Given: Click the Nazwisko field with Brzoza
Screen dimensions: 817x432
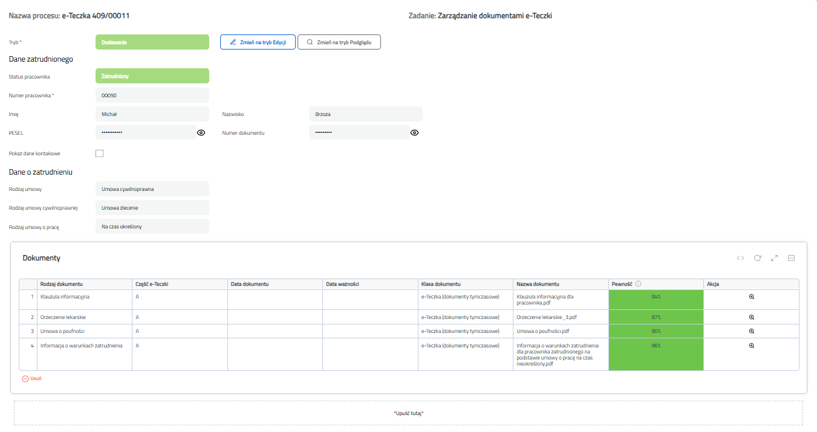Looking at the screenshot, I should tap(366, 114).
